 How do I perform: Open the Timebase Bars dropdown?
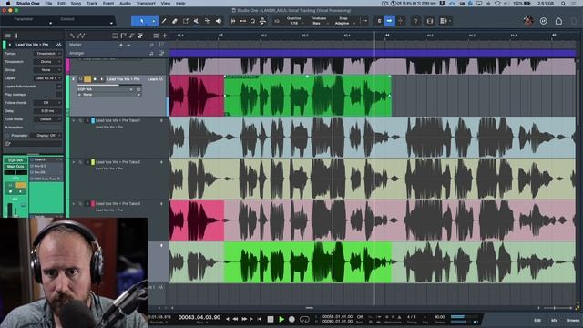click(x=318, y=23)
